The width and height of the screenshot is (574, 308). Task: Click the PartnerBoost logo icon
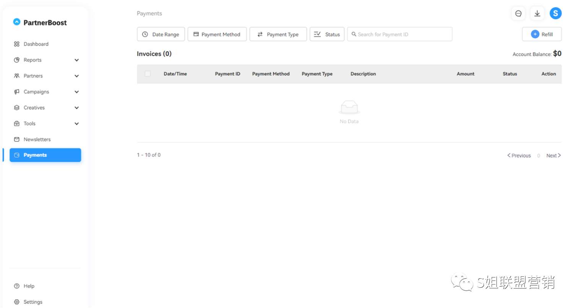[x=16, y=22]
